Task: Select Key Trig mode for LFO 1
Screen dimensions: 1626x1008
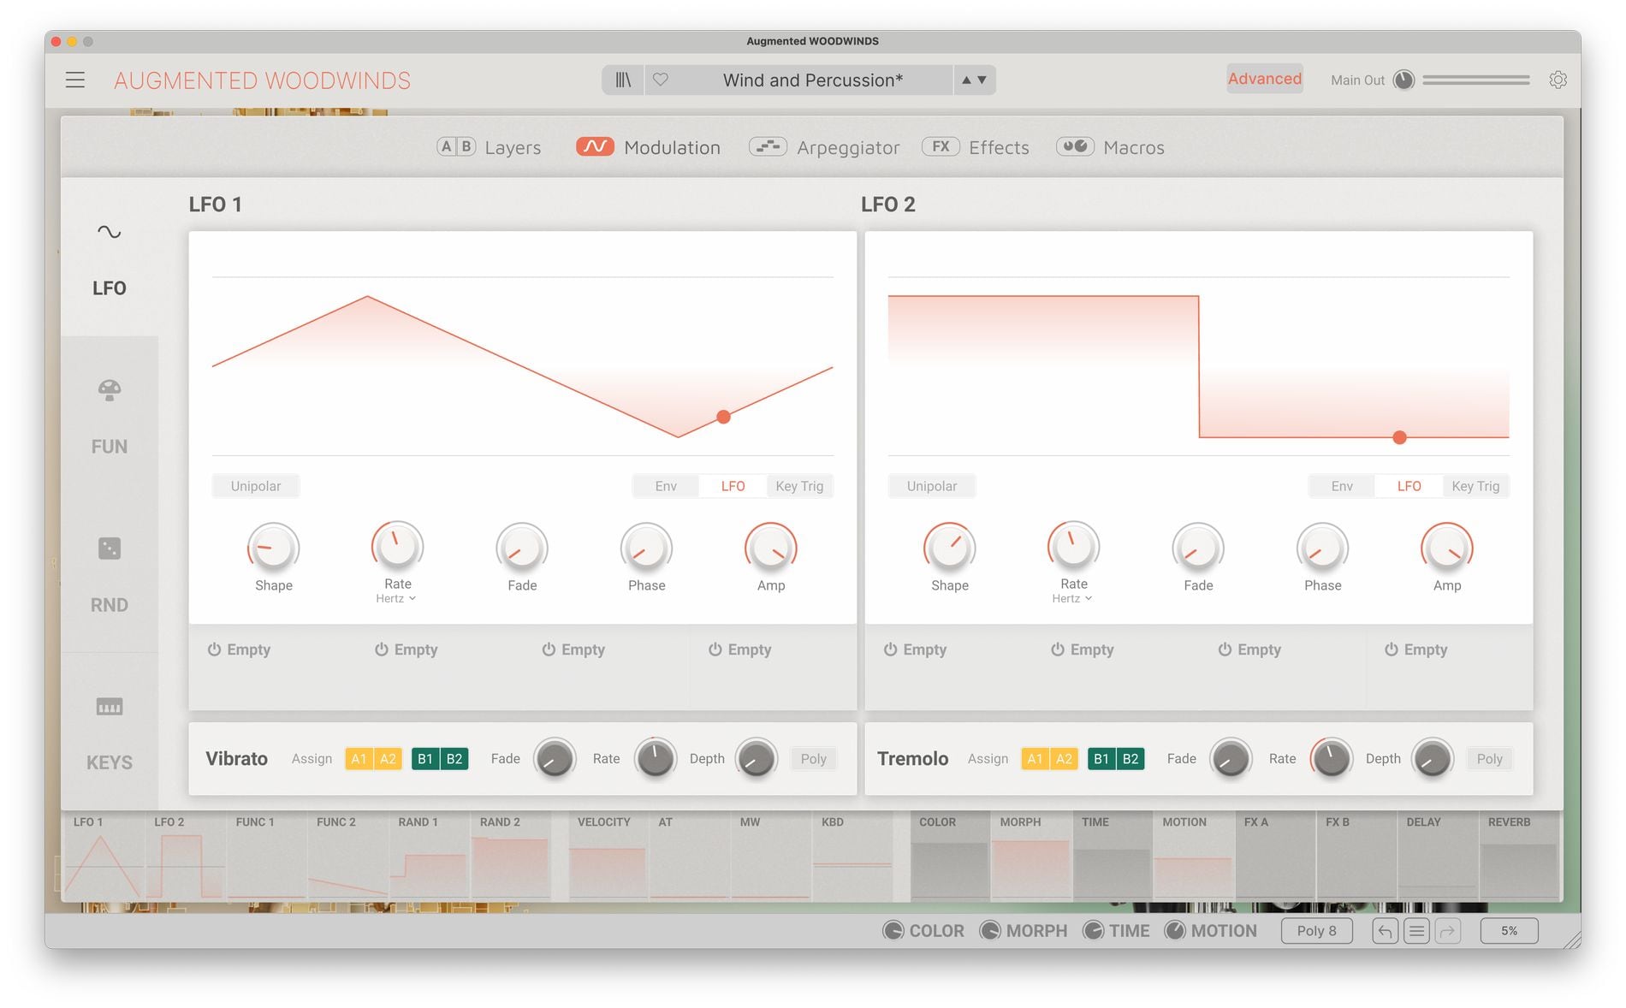Action: click(x=799, y=486)
